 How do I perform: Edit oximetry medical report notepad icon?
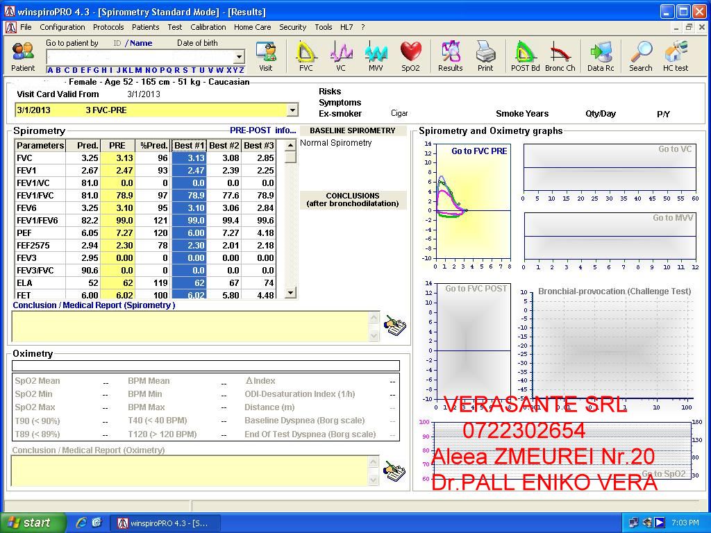click(395, 471)
